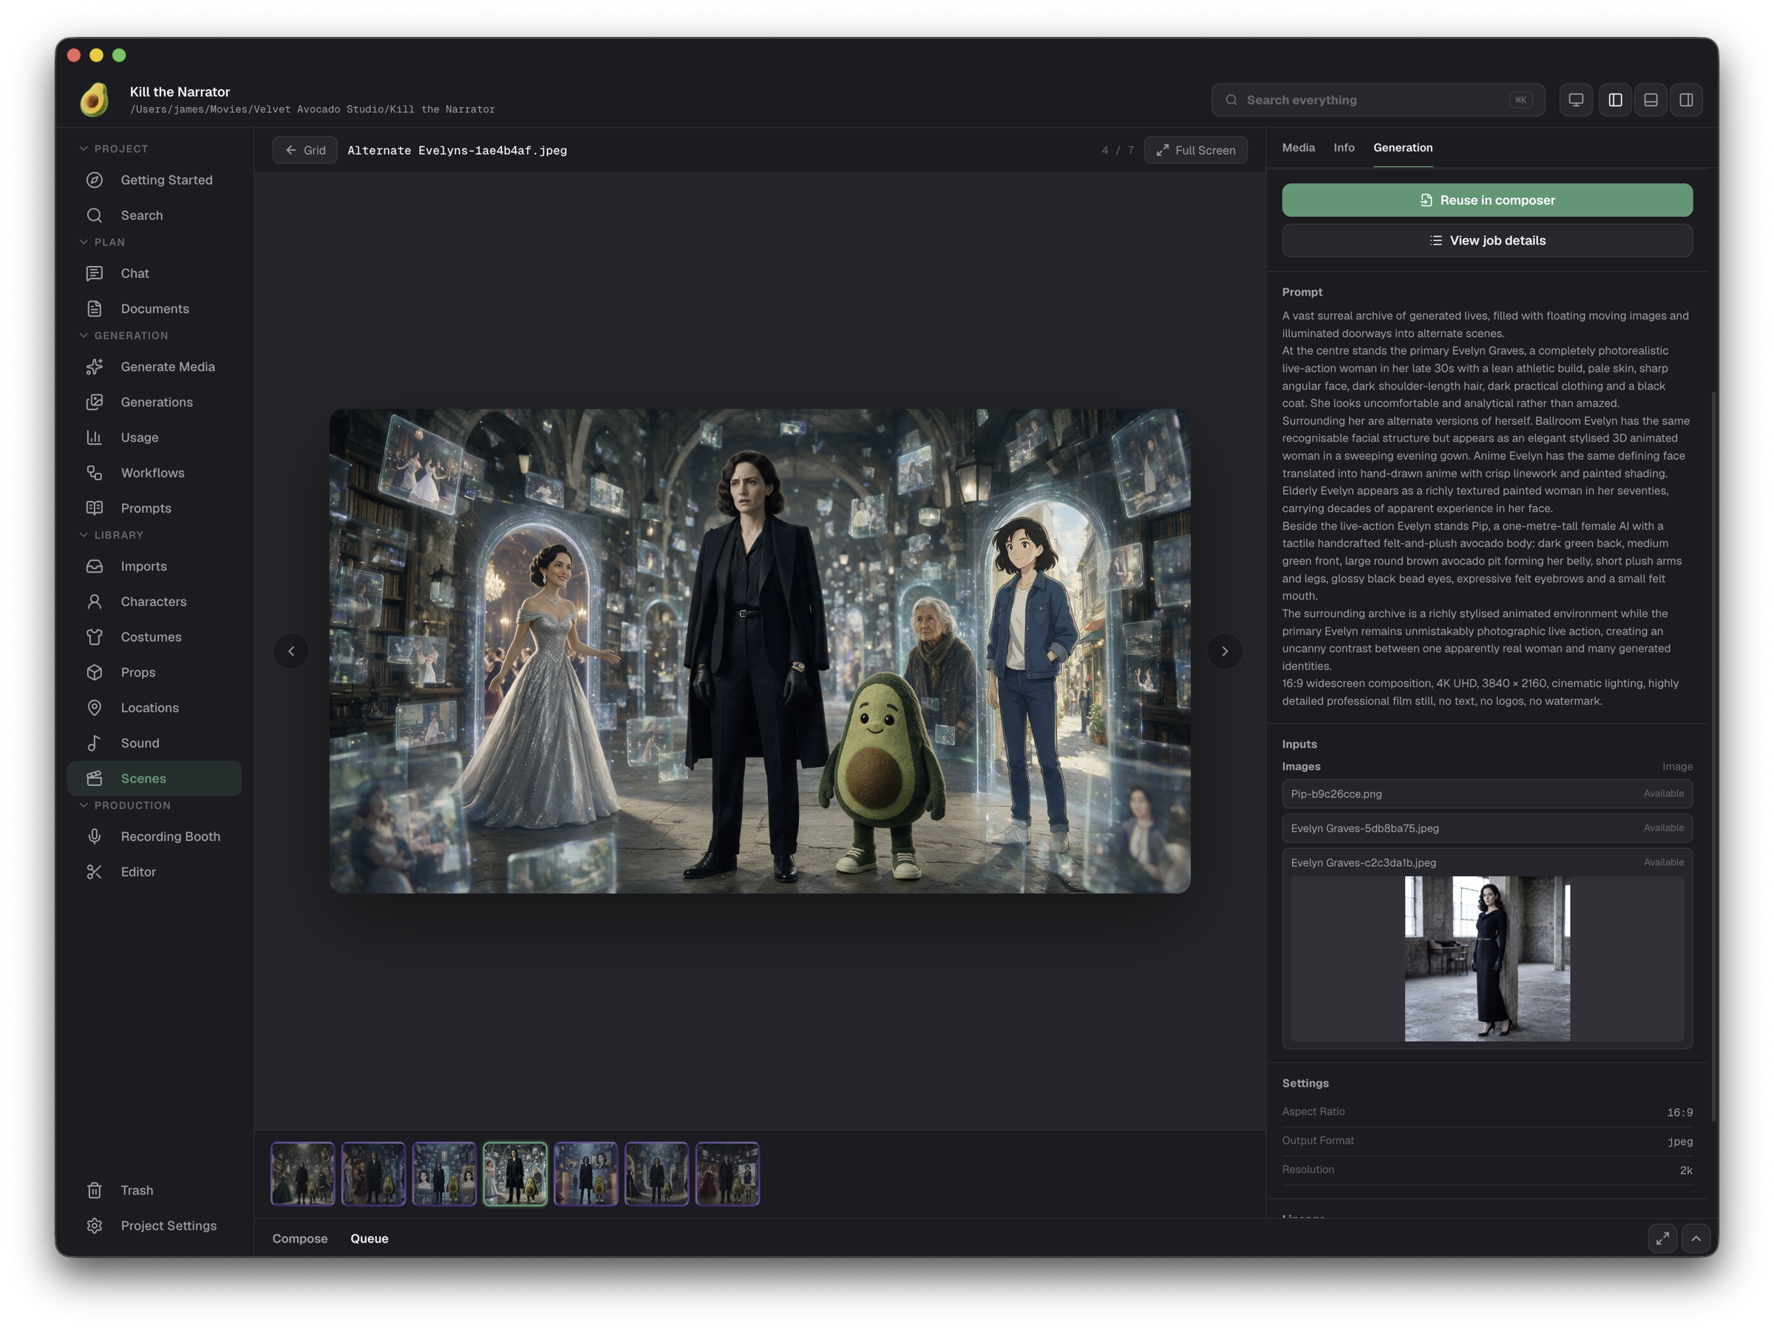Click View job details
This screenshot has width=1774, height=1330.
(x=1487, y=240)
